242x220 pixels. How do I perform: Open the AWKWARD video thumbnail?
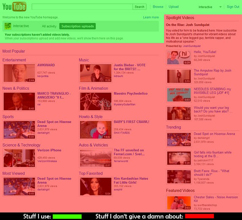click(19, 73)
